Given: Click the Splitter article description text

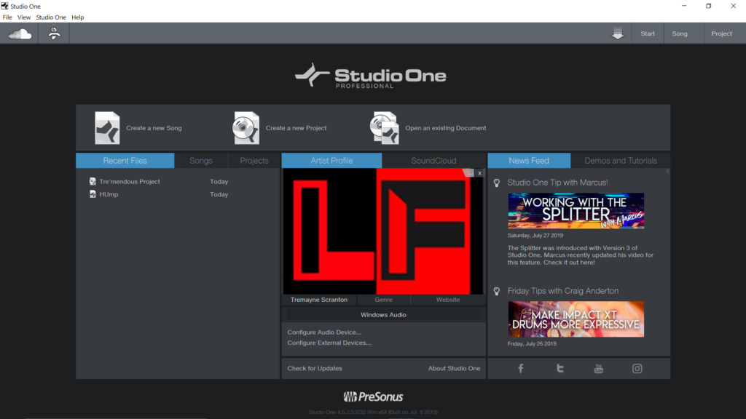Looking at the screenshot, I should click(x=580, y=255).
